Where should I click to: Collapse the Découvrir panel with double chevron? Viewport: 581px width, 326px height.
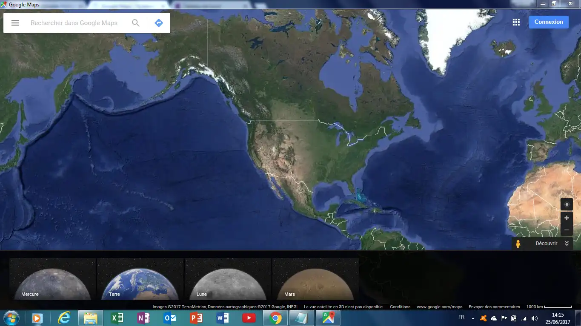coord(567,244)
